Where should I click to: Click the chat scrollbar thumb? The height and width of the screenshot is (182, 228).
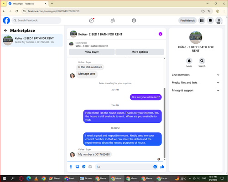(x=164, y=123)
